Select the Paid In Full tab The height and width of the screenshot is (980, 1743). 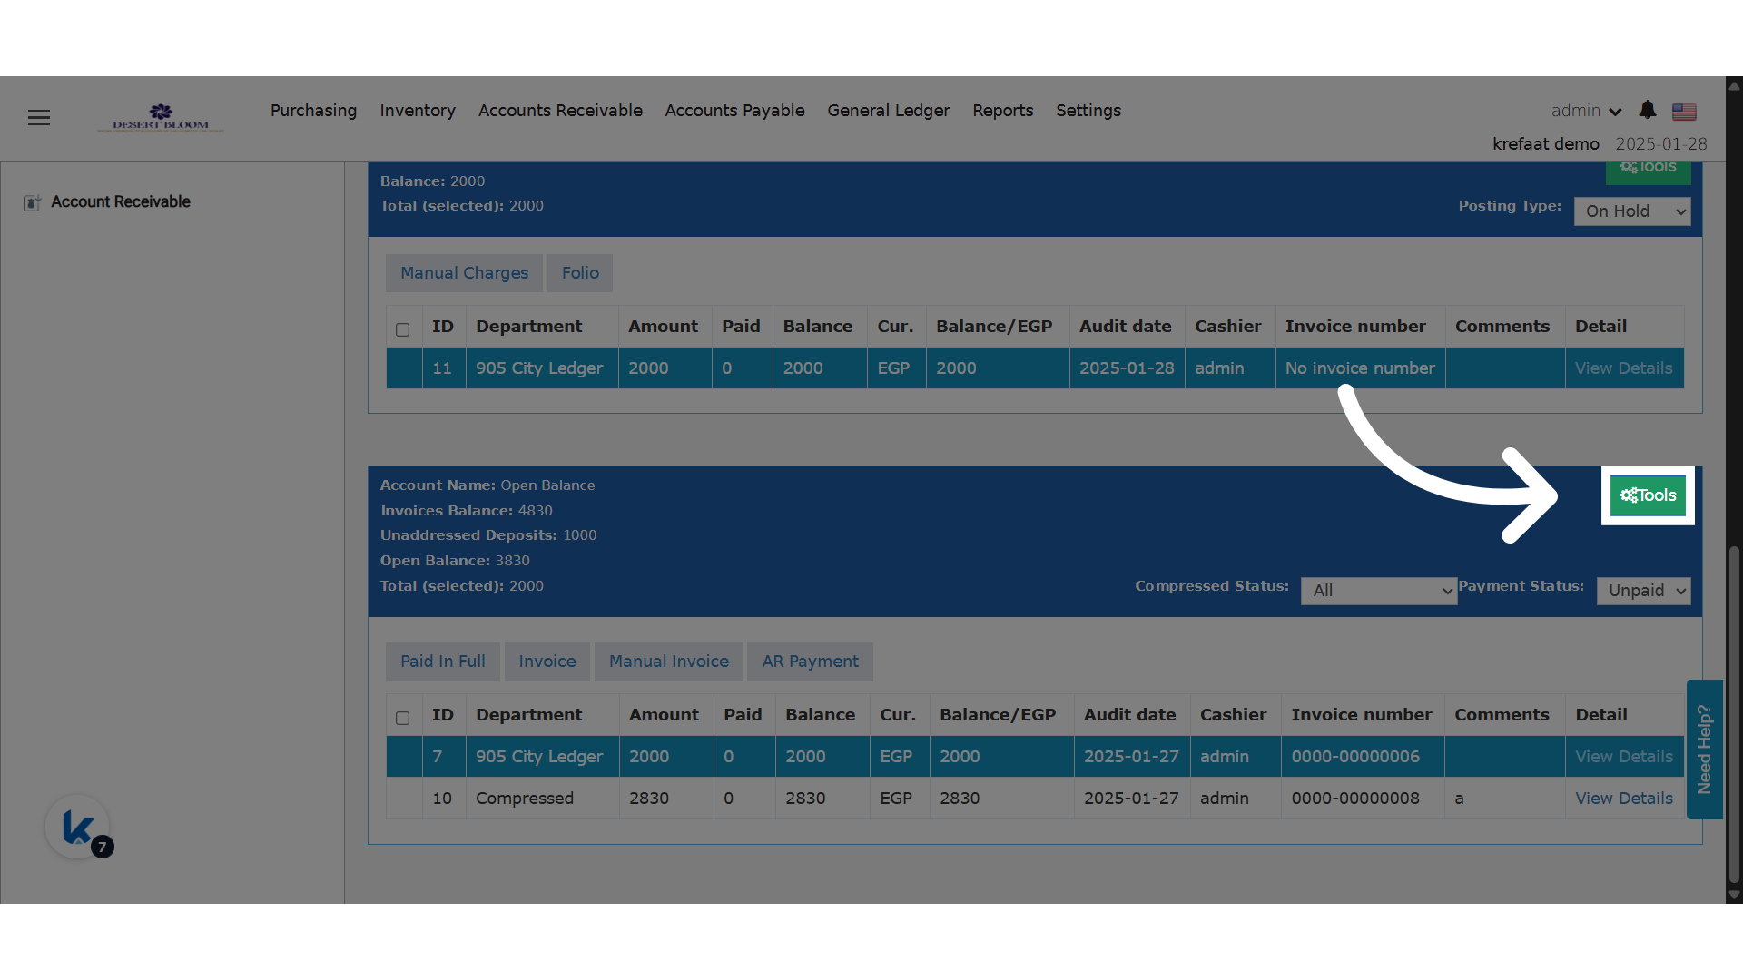tap(443, 661)
